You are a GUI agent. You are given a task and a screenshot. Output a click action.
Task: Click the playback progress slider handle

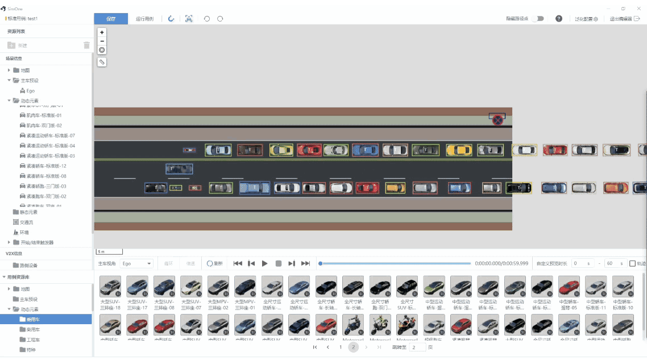(320, 263)
